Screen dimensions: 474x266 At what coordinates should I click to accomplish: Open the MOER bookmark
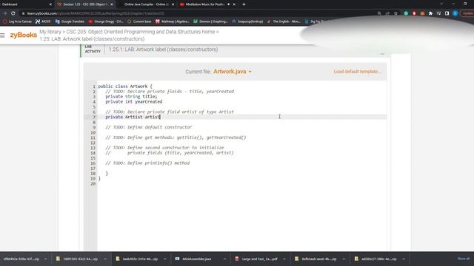[x=43, y=21]
